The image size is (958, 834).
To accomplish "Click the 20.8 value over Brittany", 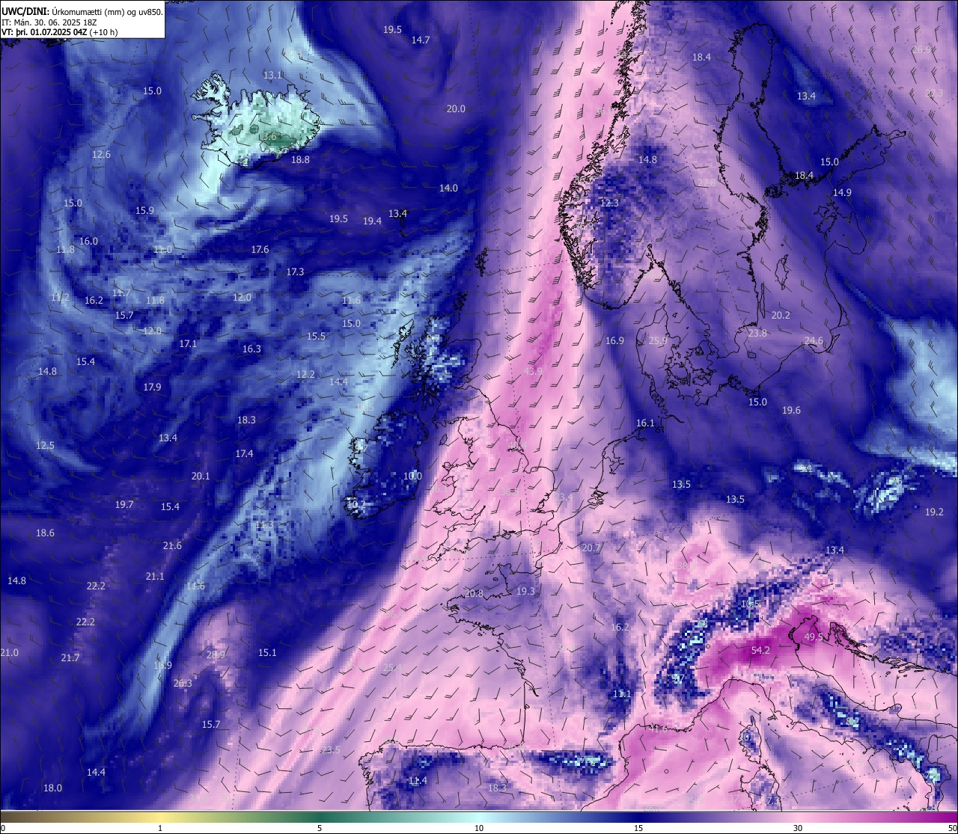I will coord(474,593).
